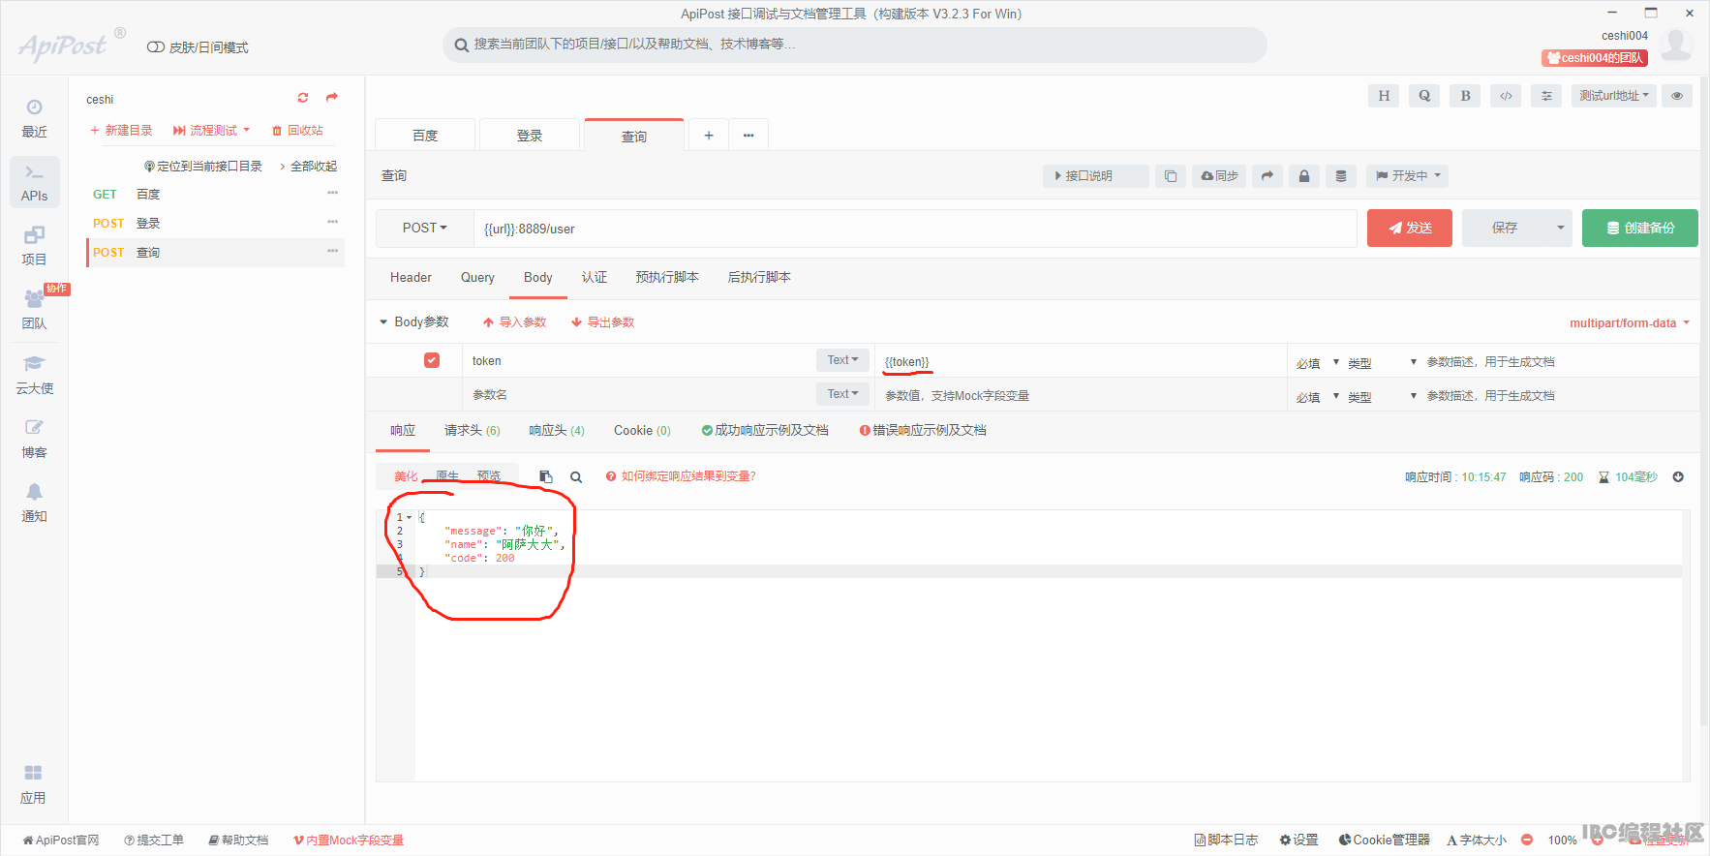Screen dimensions: 1710x856
Task: Add a new tab with the plus button
Action: pyautogui.click(x=709, y=136)
